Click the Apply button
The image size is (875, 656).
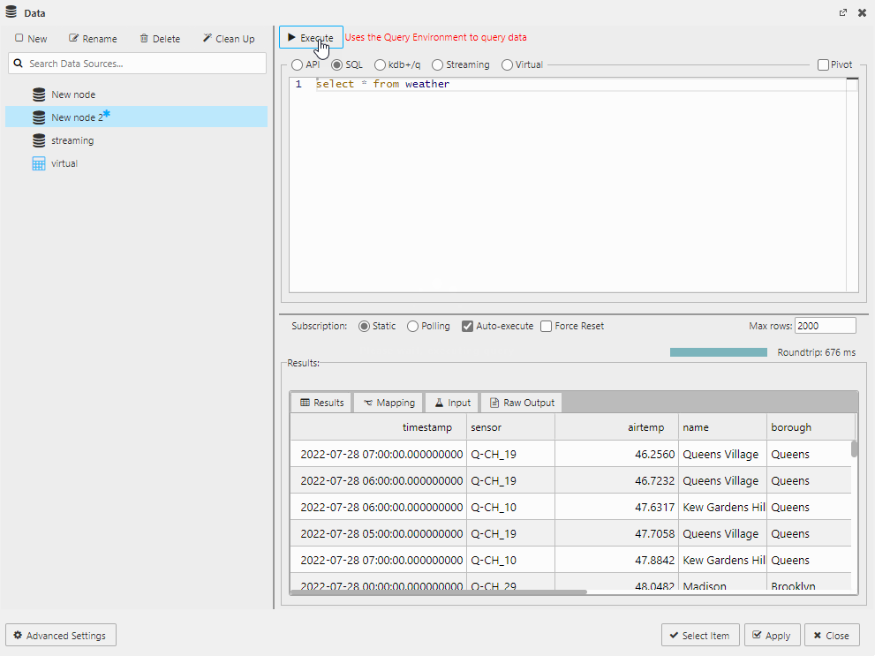click(772, 635)
